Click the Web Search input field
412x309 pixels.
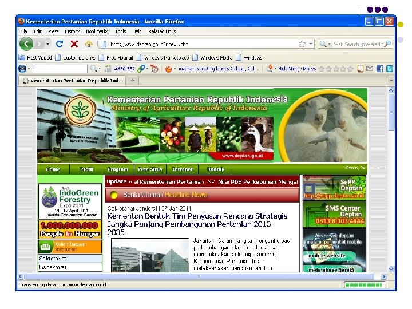point(358,44)
